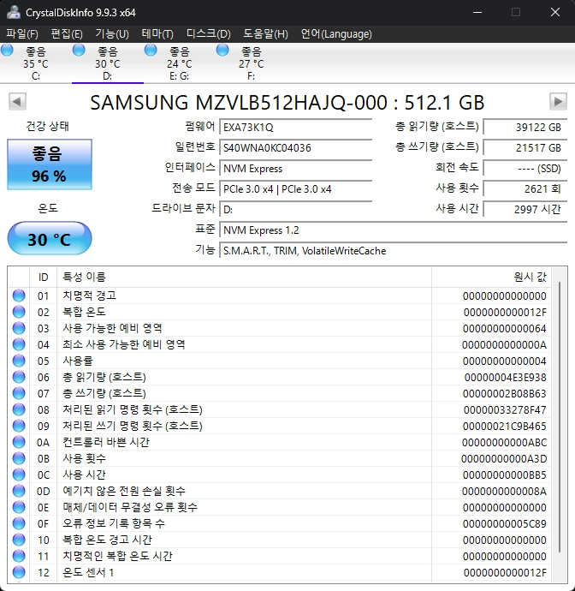This screenshot has height=591, width=575.
Task: Click the total host writes value 21517 GB
Action: point(525,147)
